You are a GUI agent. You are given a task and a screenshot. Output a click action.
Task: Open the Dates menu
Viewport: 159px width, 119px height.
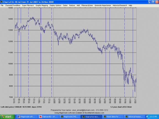(65, 6)
